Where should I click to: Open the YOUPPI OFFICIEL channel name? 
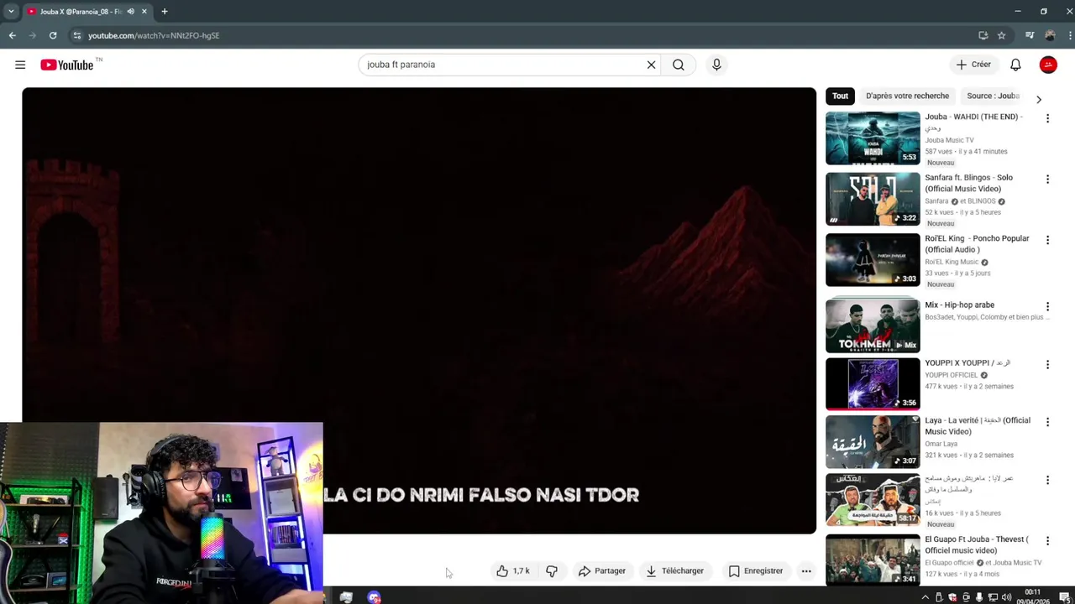951,375
